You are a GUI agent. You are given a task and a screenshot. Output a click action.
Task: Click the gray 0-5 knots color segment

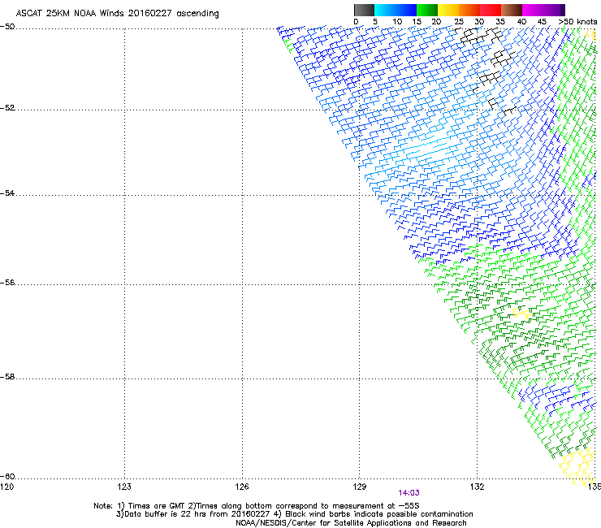click(365, 10)
